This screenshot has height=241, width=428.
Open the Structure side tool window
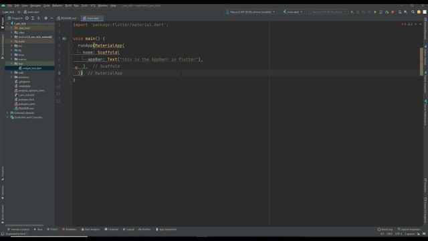[x=3, y=173]
